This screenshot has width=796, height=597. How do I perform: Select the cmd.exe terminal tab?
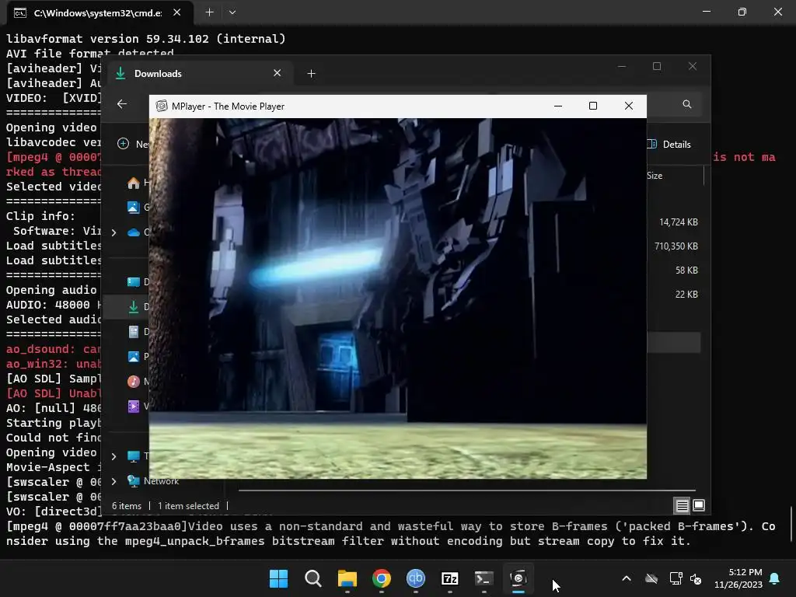click(97, 12)
